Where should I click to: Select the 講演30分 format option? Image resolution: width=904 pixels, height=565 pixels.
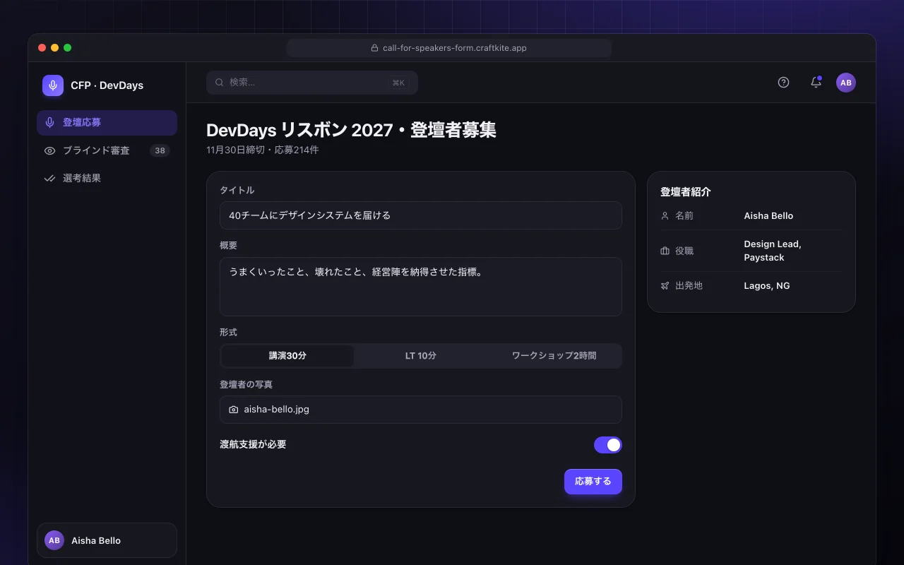pyautogui.click(x=287, y=356)
